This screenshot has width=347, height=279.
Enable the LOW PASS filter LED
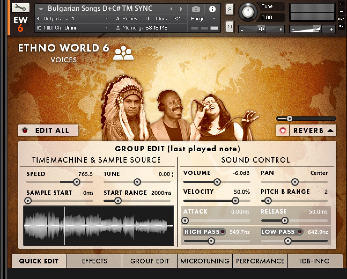300,232
